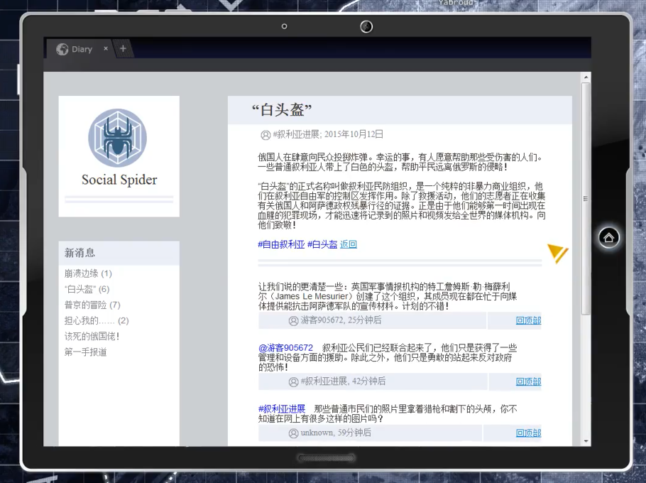Click the globe icon on Diary tab
Viewport: 646px width, 483px height.
(x=62, y=49)
